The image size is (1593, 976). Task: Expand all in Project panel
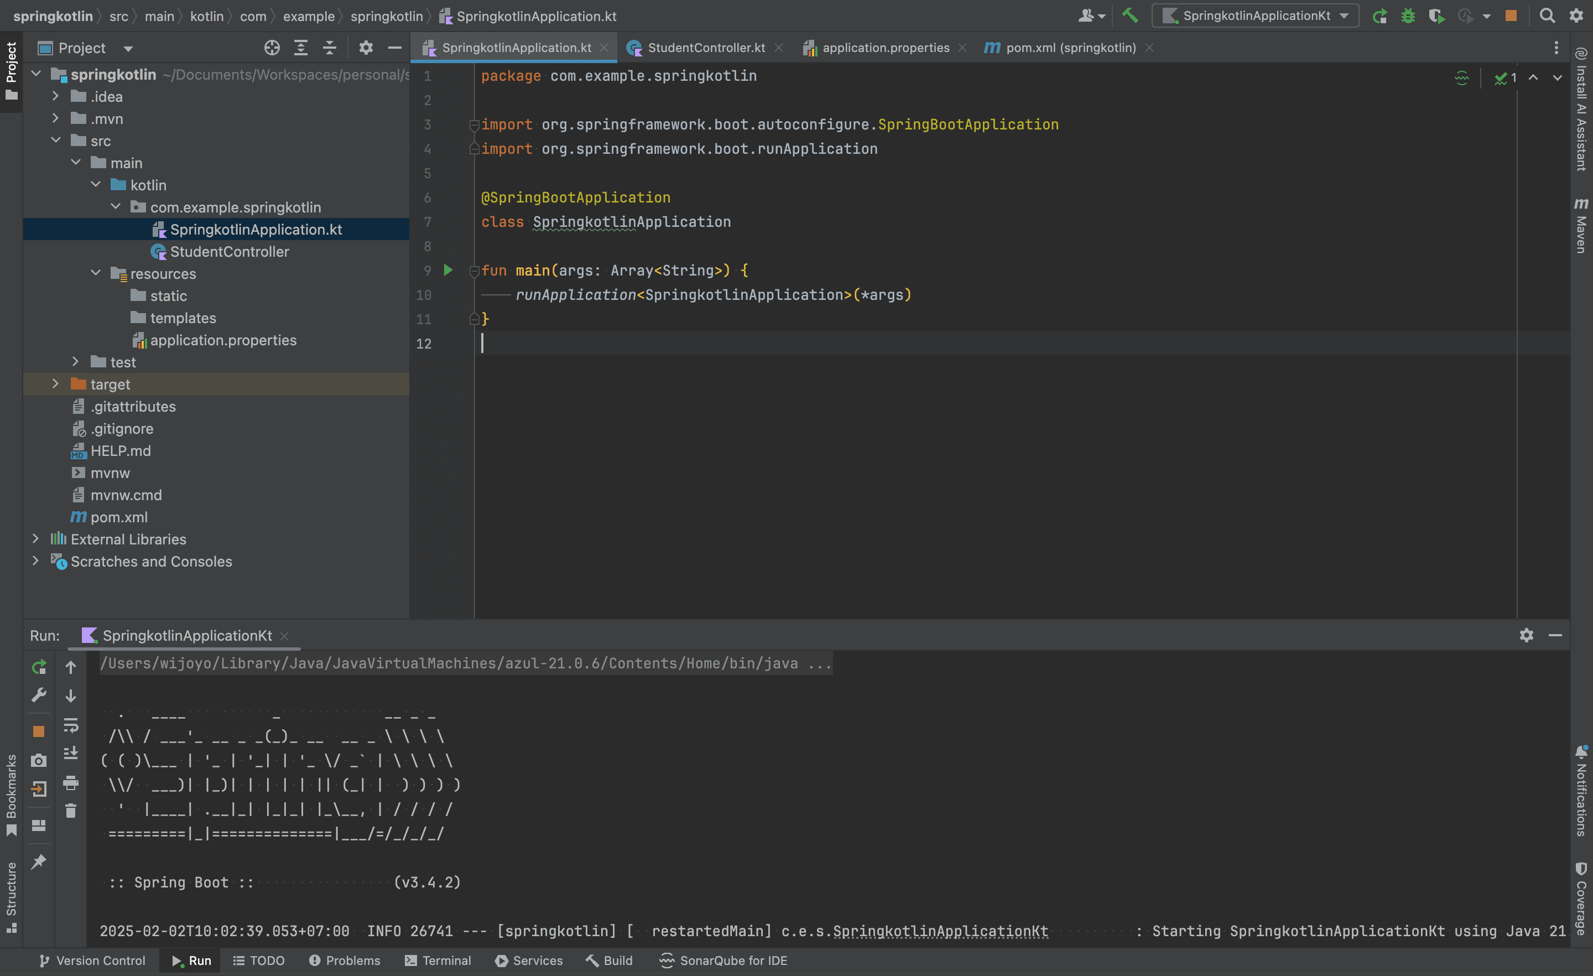point(301,47)
